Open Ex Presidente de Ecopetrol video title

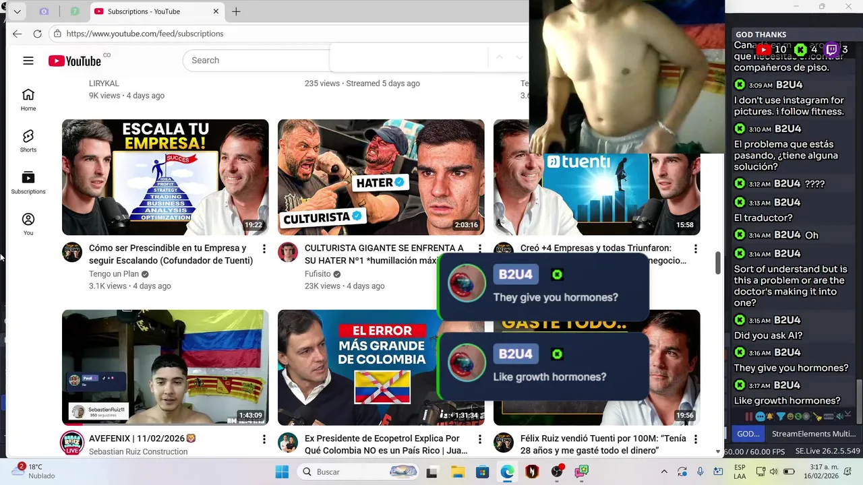(386, 444)
